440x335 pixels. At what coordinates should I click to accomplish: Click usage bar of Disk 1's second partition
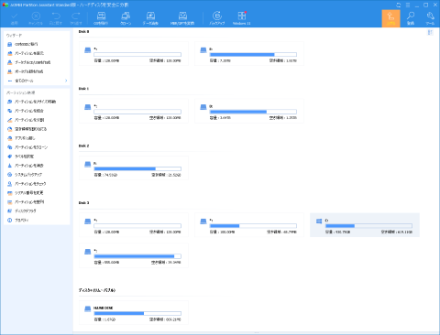(253, 112)
